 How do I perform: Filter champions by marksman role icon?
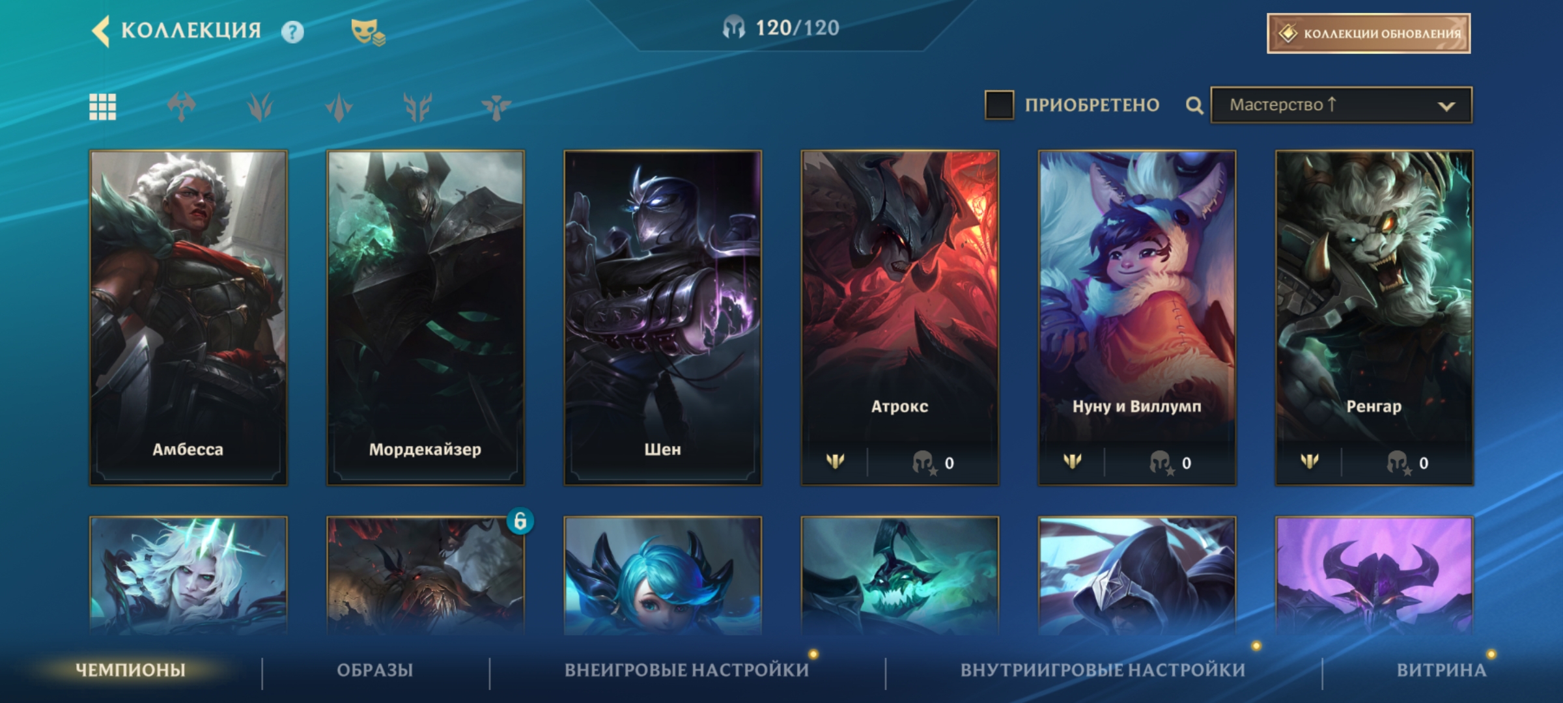[x=417, y=107]
